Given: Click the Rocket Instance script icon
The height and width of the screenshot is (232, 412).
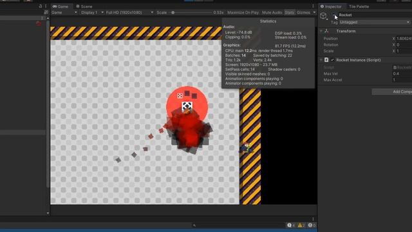Looking at the screenshot, I should [x=326, y=60].
